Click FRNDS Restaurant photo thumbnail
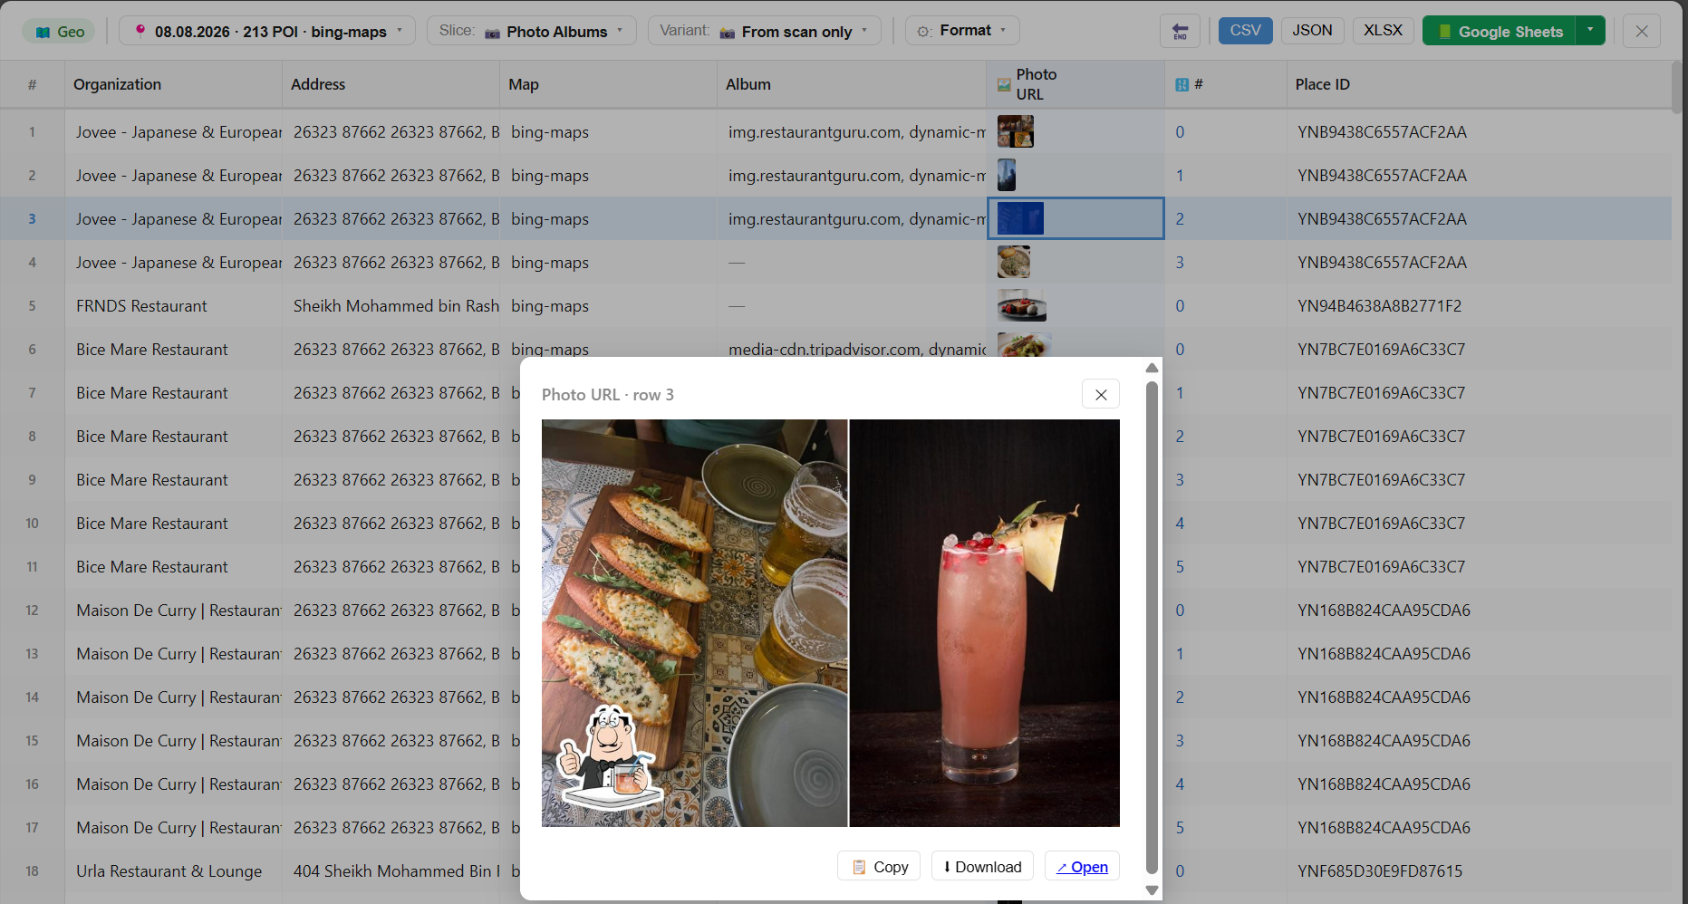1688x904 pixels. coord(1022,305)
